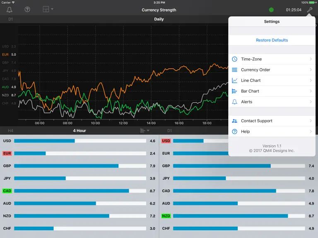Click the Line Chart icon in settings
The width and height of the screenshot is (318, 238).
pos(234,81)
